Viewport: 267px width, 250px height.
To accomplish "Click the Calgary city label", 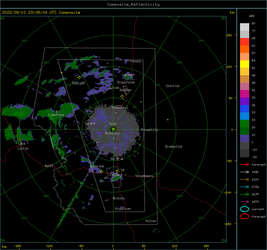I will (116, 175).
